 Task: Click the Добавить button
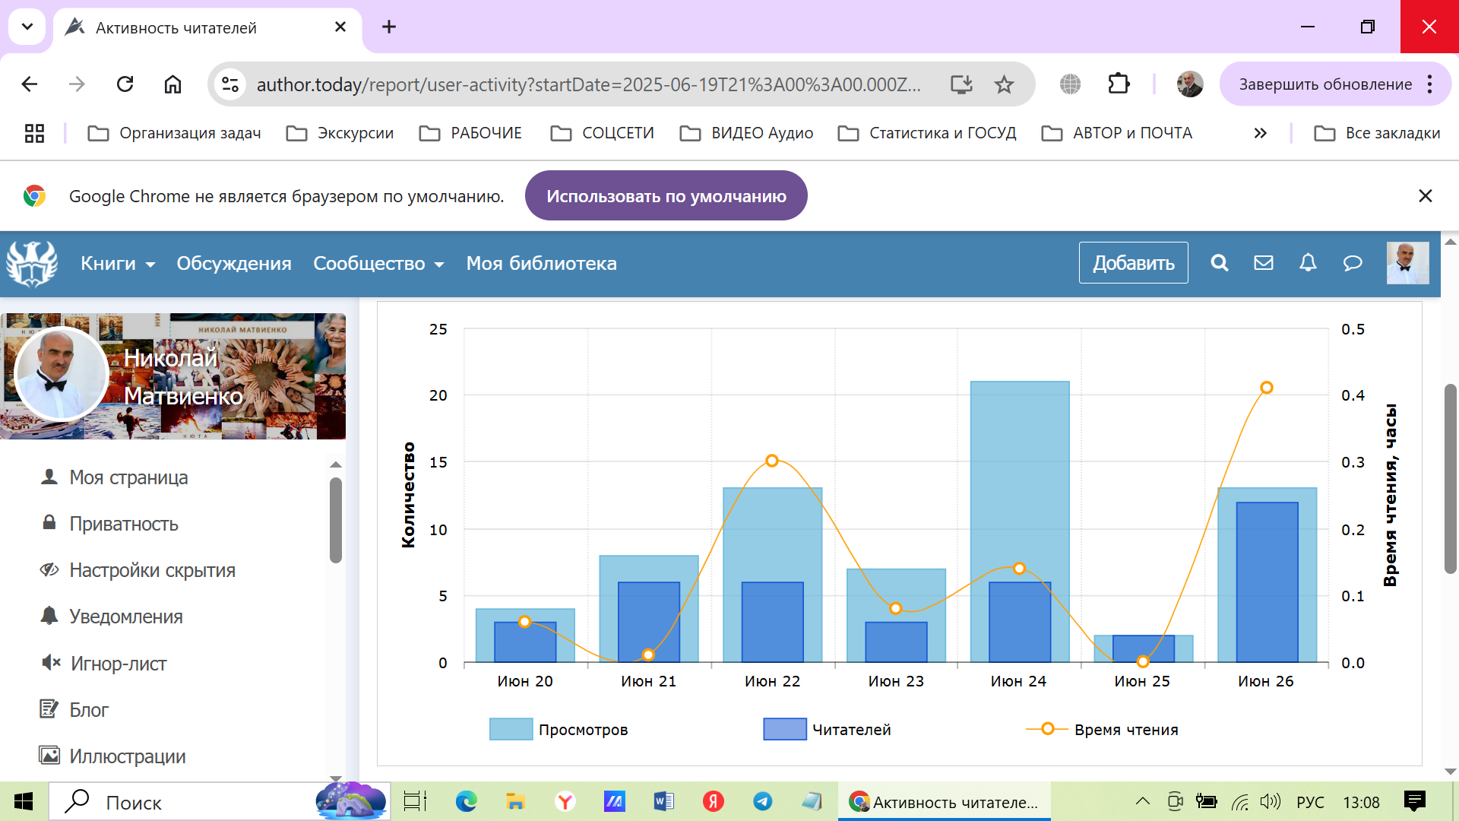coord(1133,263)
